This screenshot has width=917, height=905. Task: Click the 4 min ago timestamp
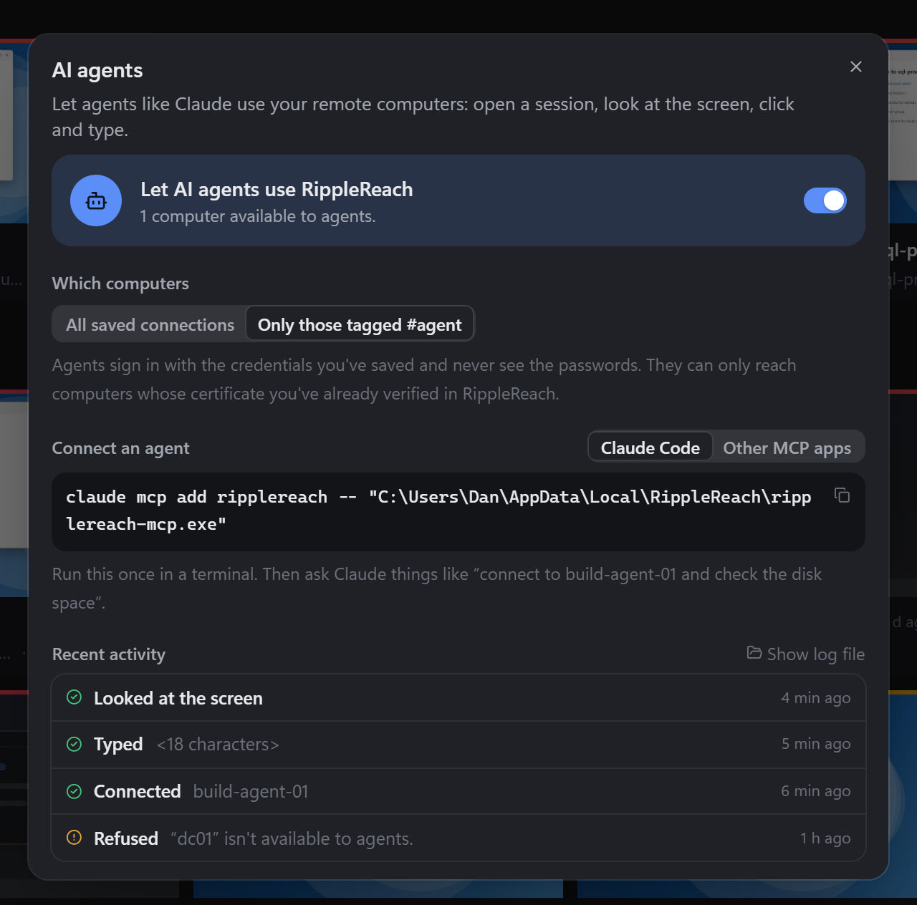pyautogui.click(x=815, y=698)
